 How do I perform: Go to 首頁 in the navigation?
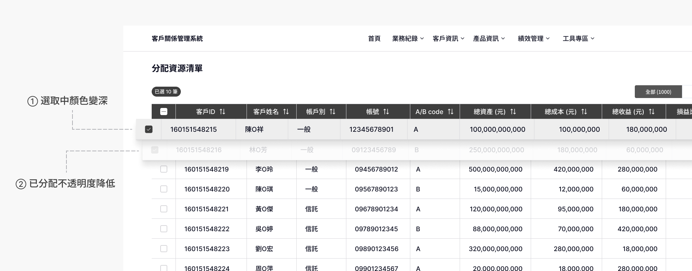point(374,39)
